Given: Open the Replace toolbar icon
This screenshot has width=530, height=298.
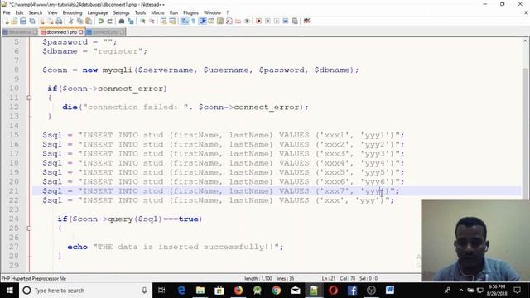Looking at the screenshot, I should 131,21.
